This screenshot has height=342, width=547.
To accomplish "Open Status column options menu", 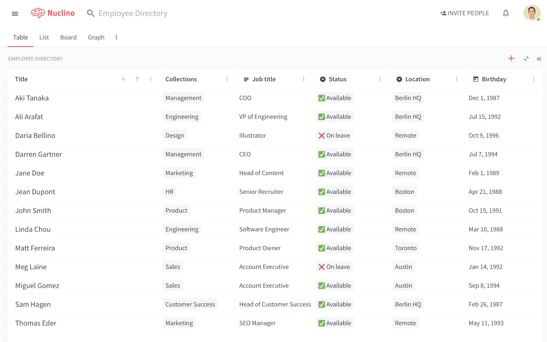I will 380,79.
